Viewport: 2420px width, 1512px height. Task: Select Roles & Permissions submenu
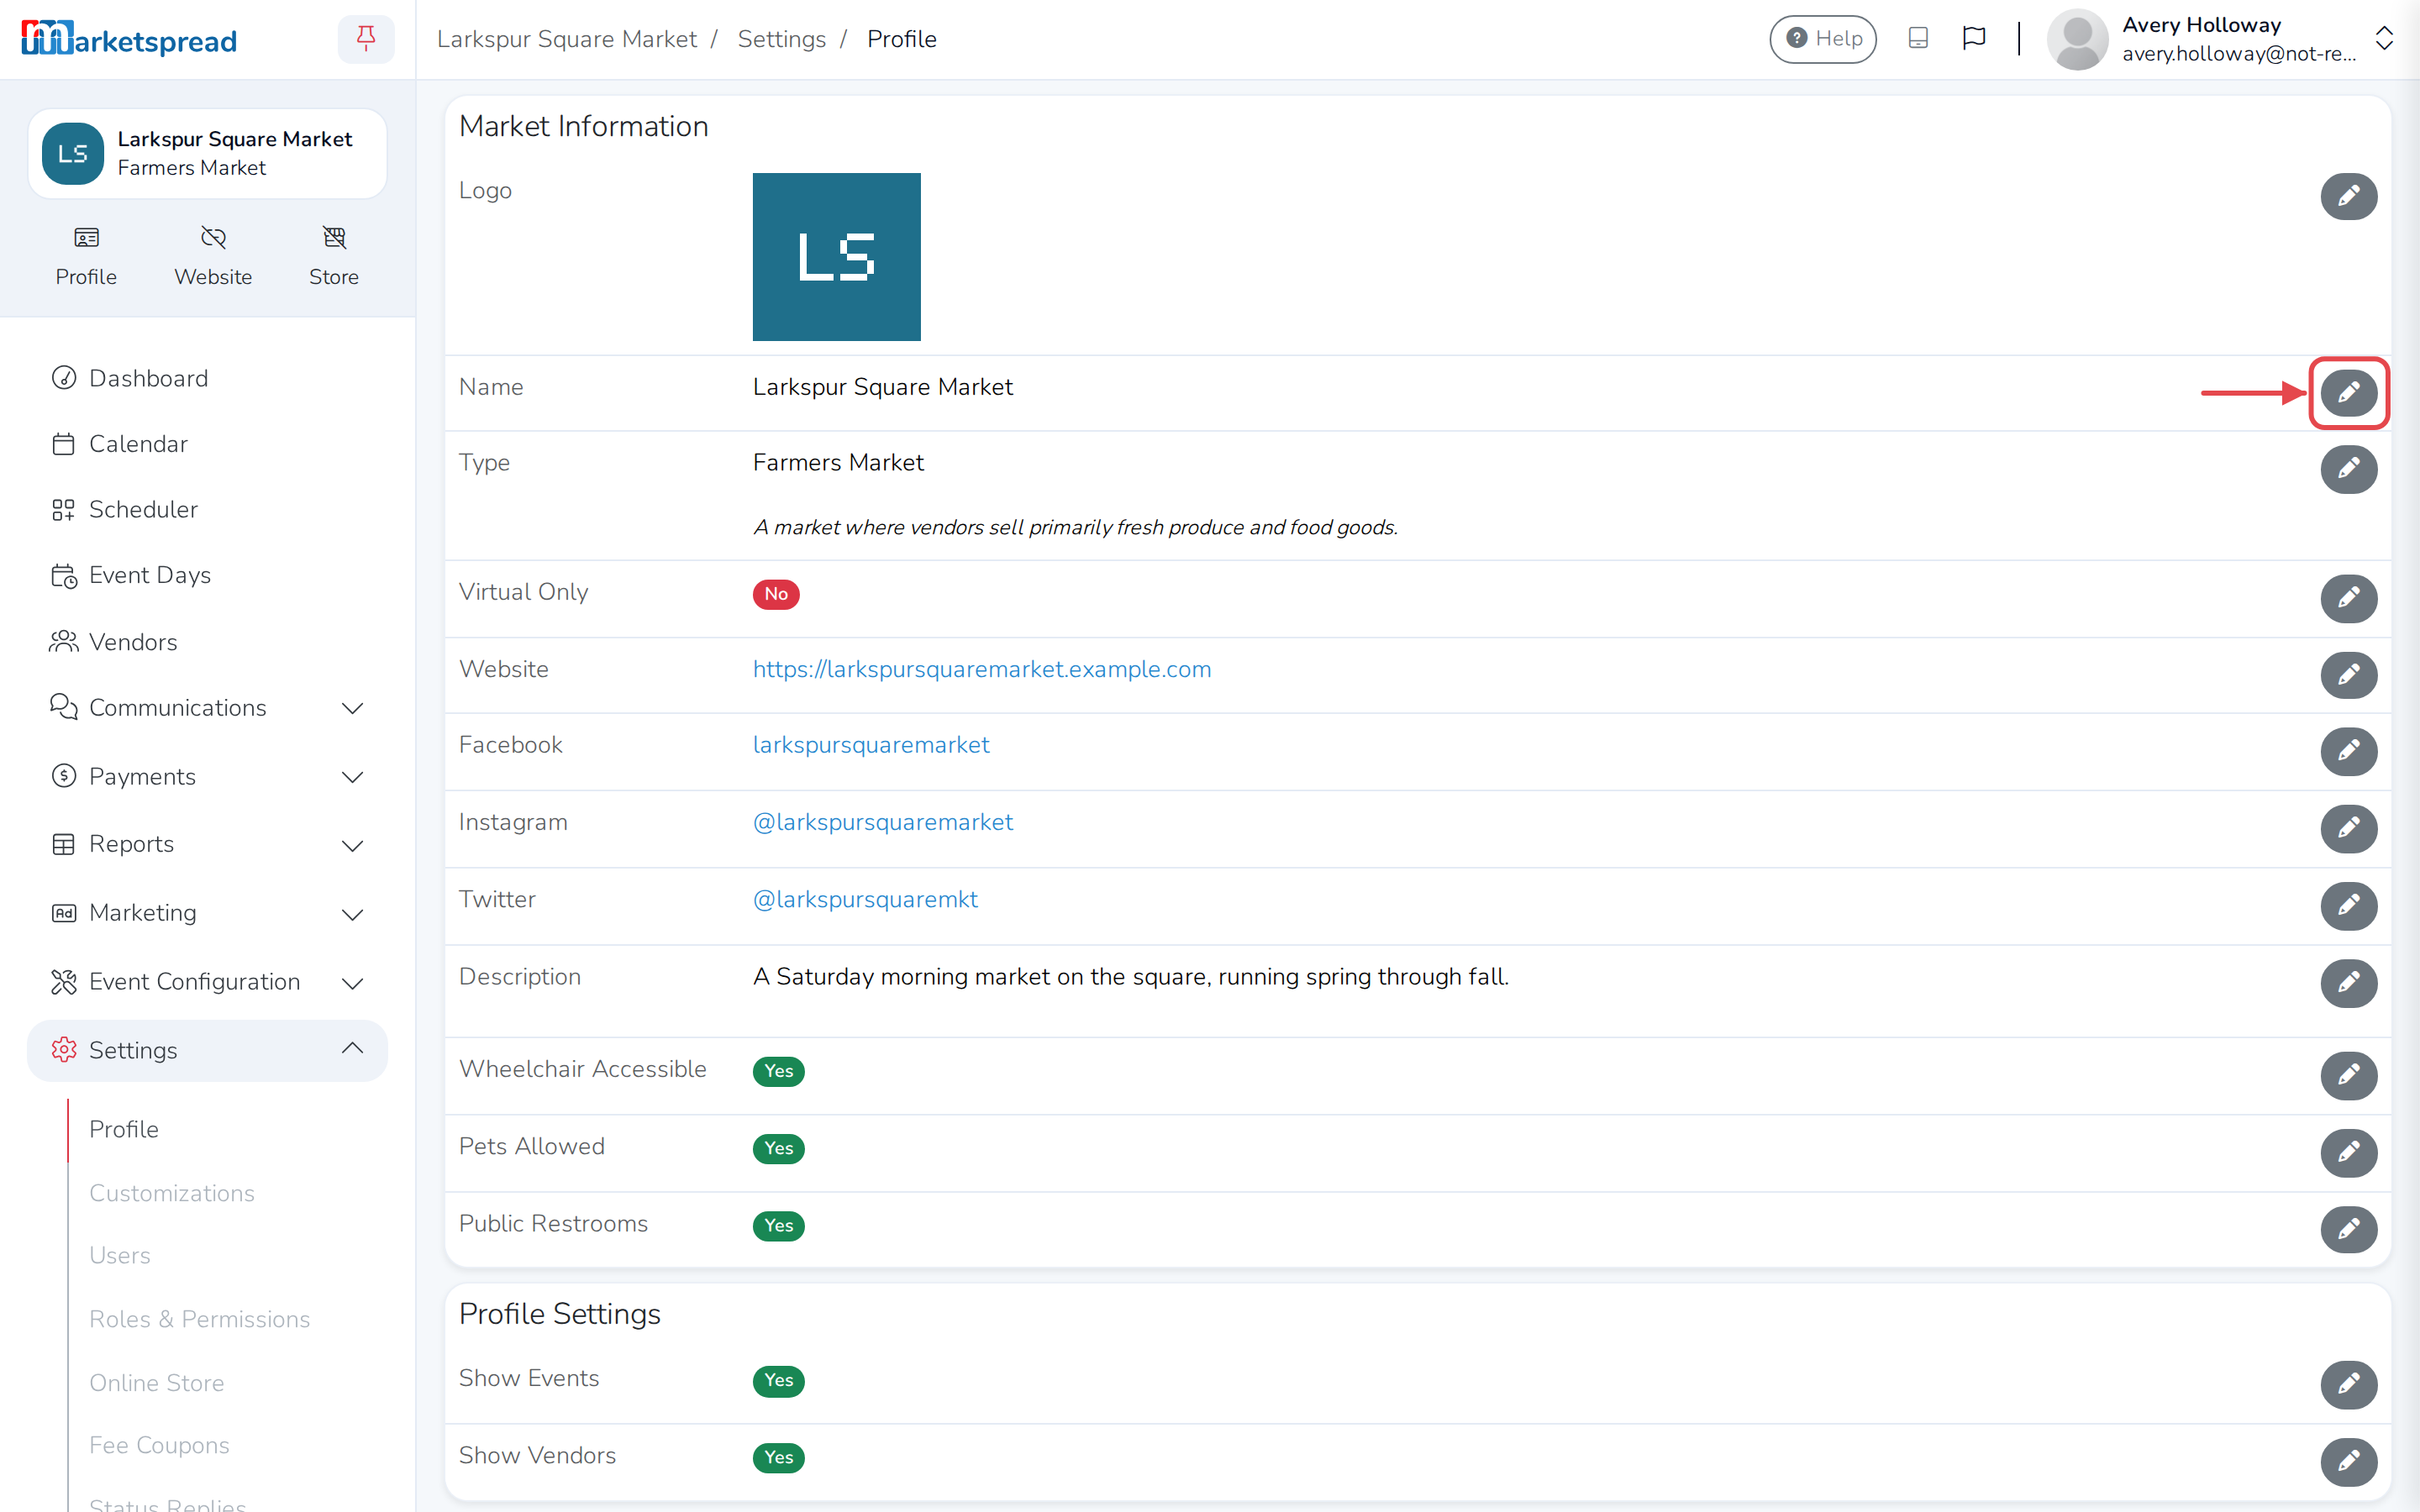pos(199,1319)
